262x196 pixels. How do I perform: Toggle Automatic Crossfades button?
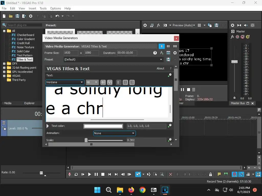tap(241, 174)
